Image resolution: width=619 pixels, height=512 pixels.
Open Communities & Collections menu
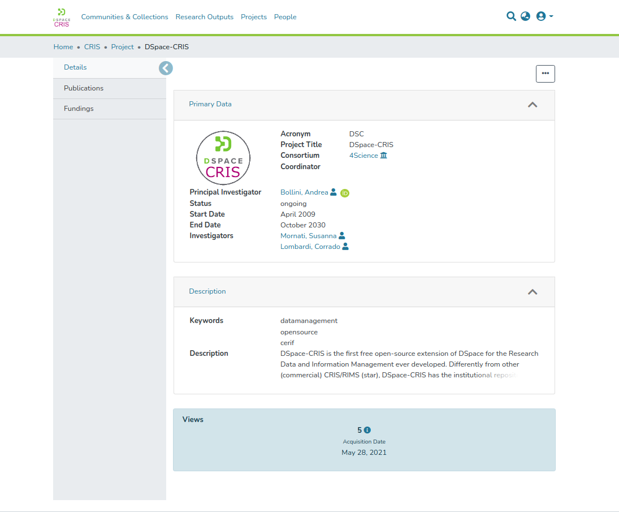[x=124, y=17]
